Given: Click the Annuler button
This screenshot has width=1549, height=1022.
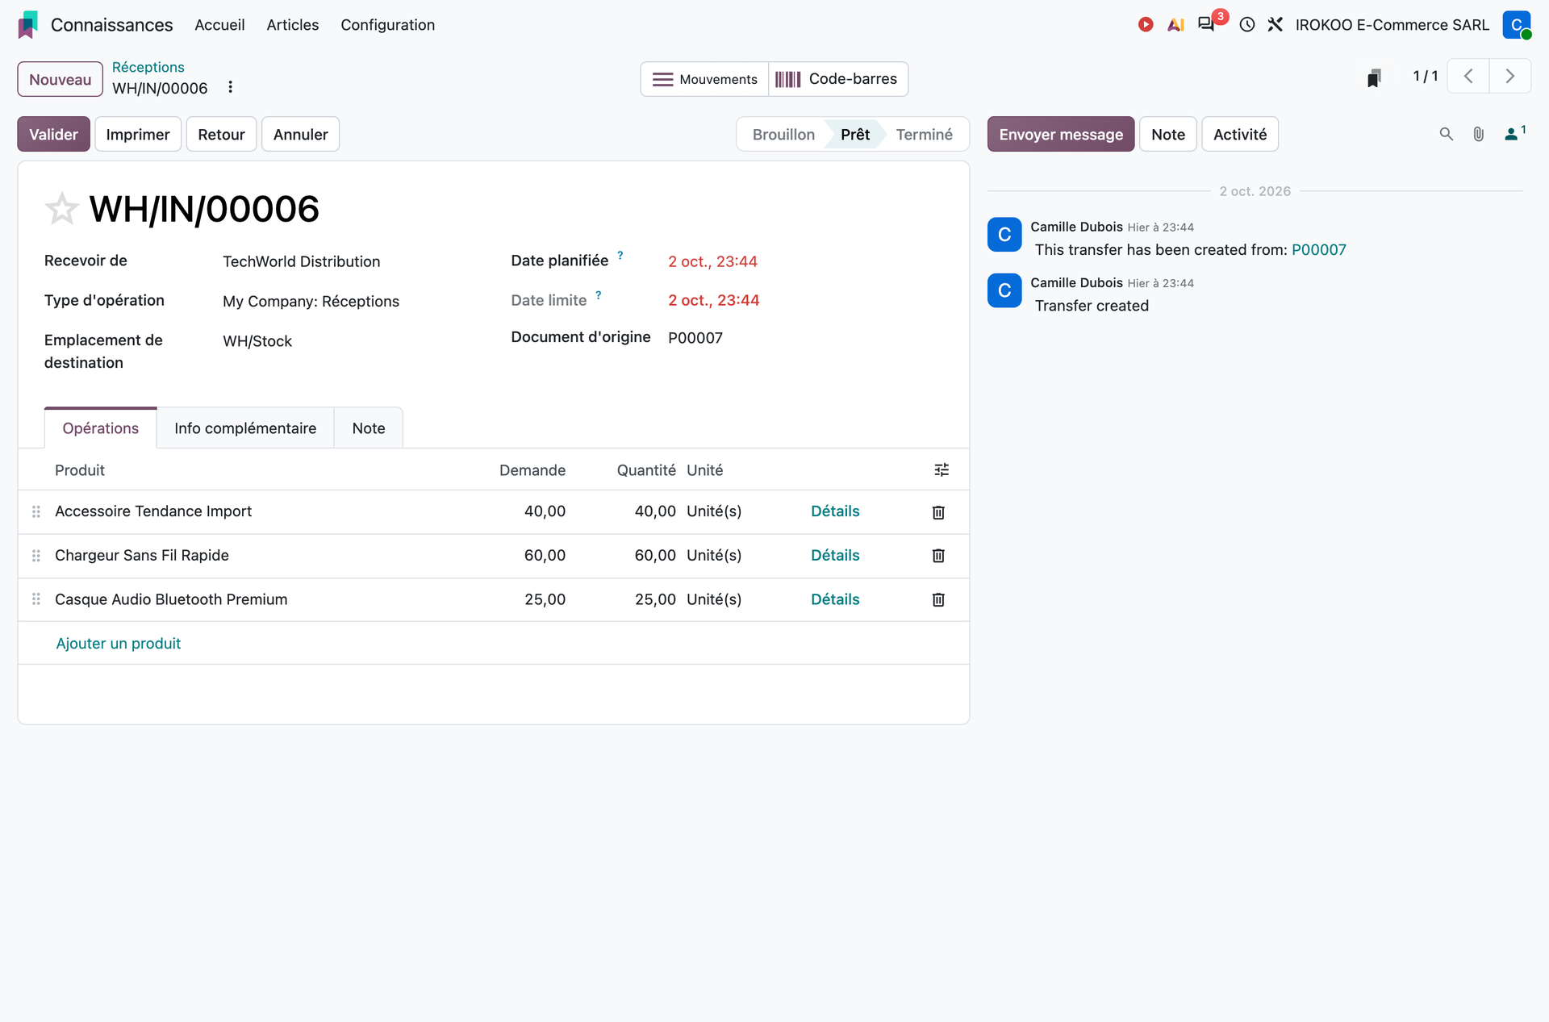Looking at the screenshot, I should (300, 135).
